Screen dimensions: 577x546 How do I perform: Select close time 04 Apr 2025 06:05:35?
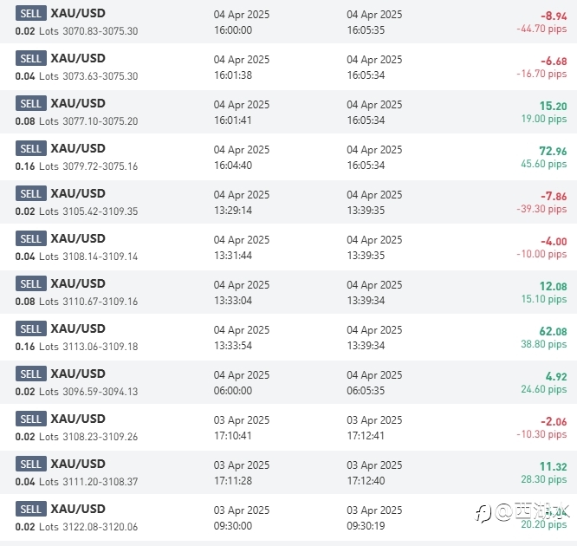click(x=374, y=382)
